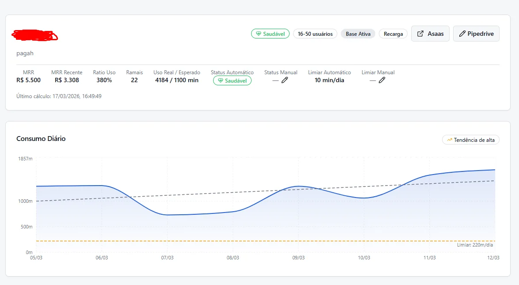Click the 12/03 date on the chart axis

click(493, 258)
